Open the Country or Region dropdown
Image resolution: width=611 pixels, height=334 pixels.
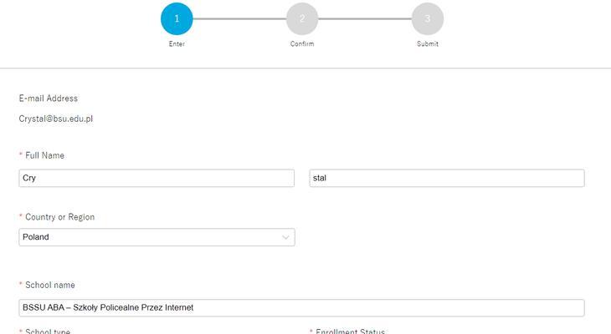[157, 237]
